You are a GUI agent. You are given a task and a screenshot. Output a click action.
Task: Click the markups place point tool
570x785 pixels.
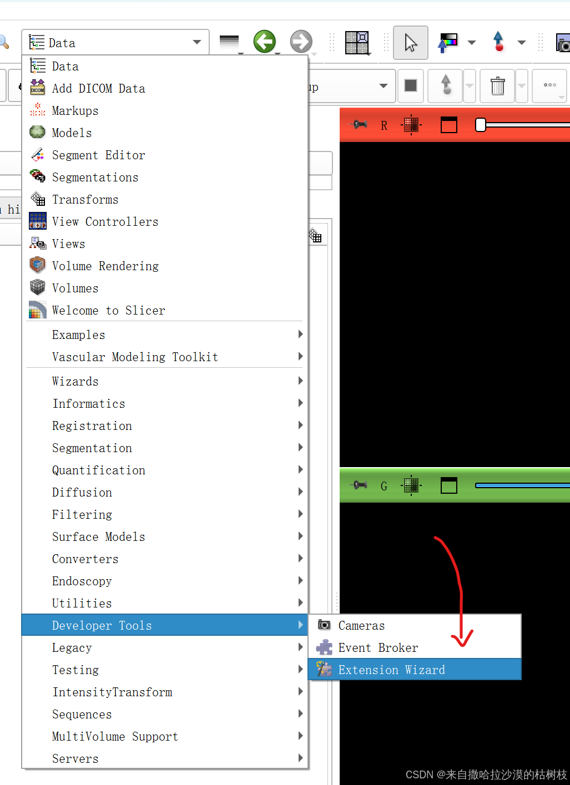click(498, 42)
